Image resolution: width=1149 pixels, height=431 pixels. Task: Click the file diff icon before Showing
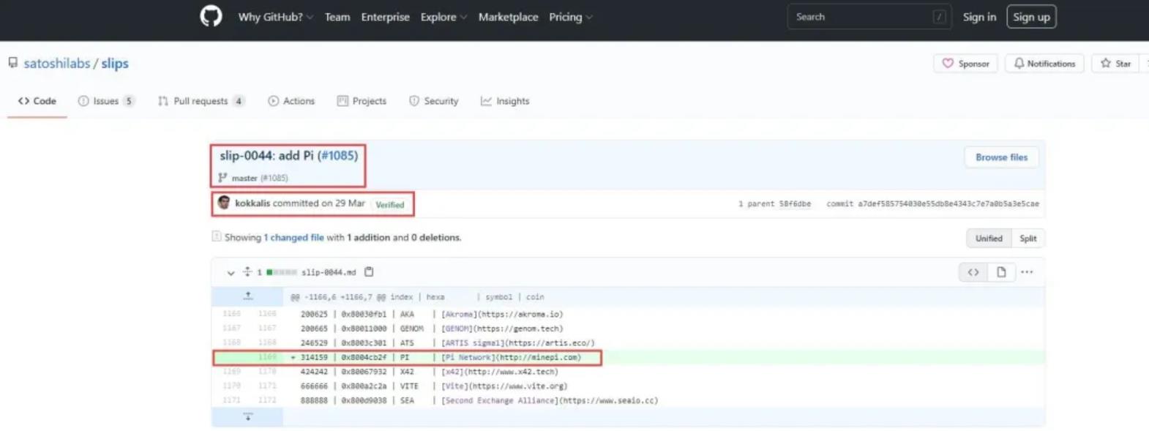[216, 236]
